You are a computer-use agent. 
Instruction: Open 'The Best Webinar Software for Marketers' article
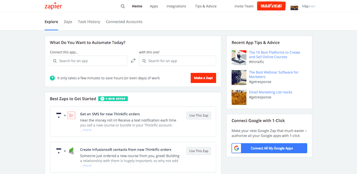click(273, 75)
